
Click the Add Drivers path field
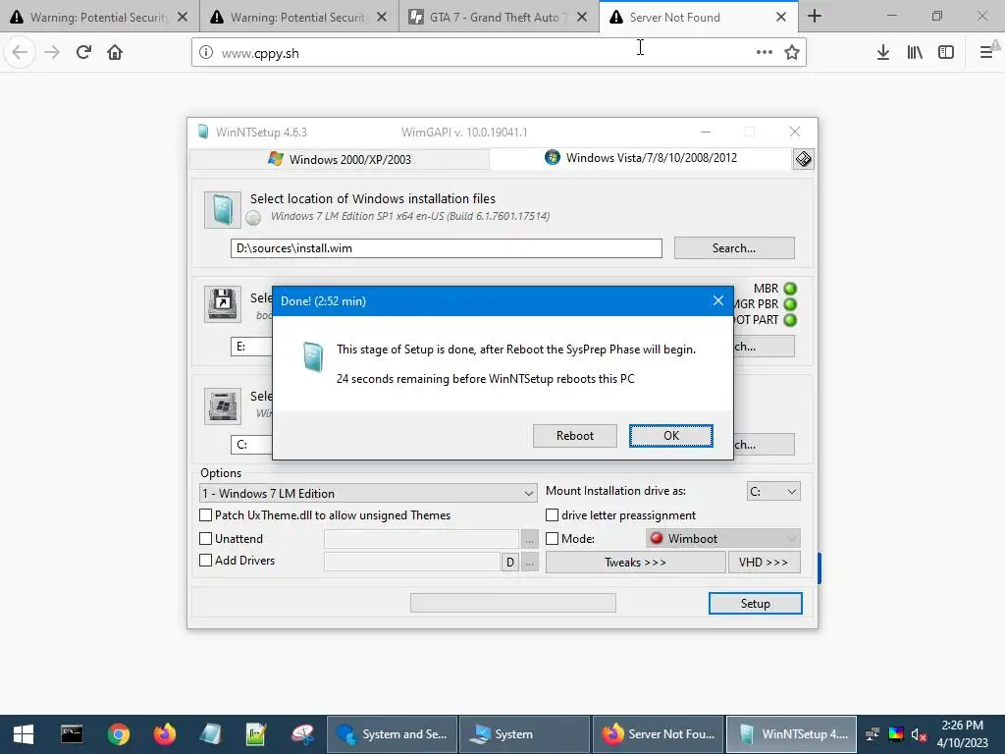point(412,562)
